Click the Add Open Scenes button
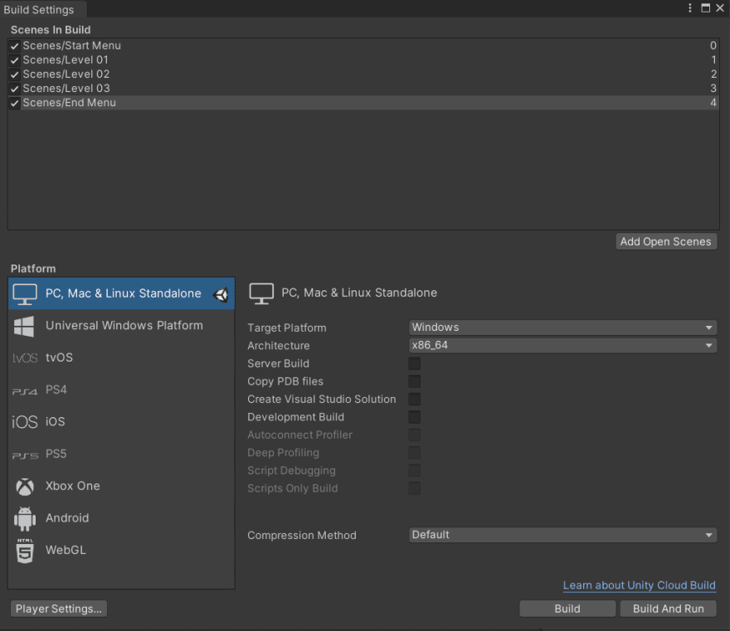 coord(666,241)
